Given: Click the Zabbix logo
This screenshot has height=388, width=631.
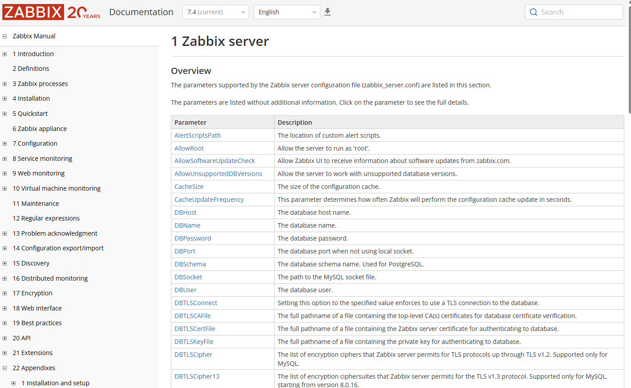Looking at the screenshot, I should [x=32, y=12].
